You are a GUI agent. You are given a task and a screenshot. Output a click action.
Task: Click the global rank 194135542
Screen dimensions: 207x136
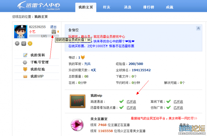(141, 70)
